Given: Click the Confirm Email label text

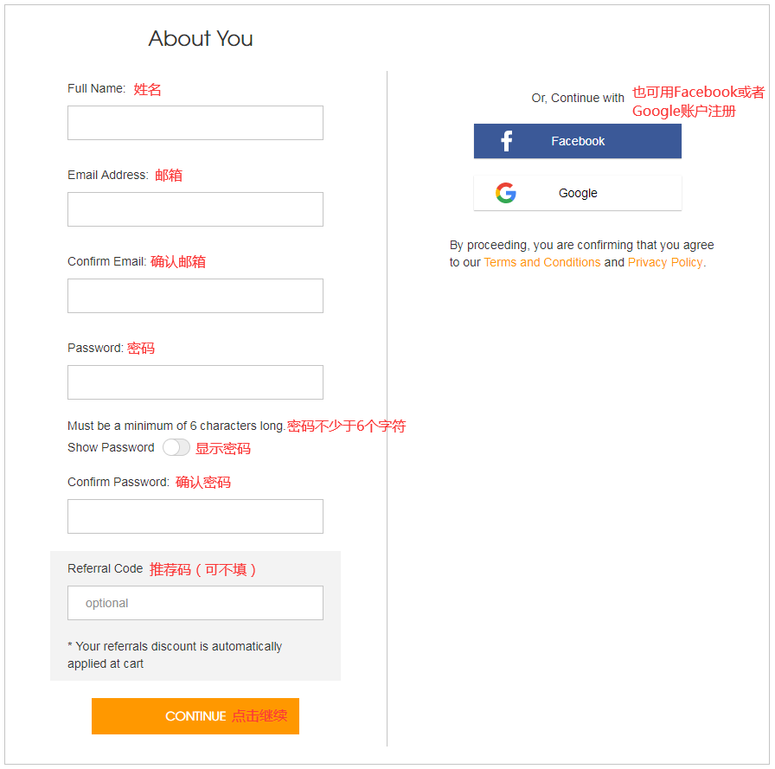Looking at the screenshot, I should [106, 261].
